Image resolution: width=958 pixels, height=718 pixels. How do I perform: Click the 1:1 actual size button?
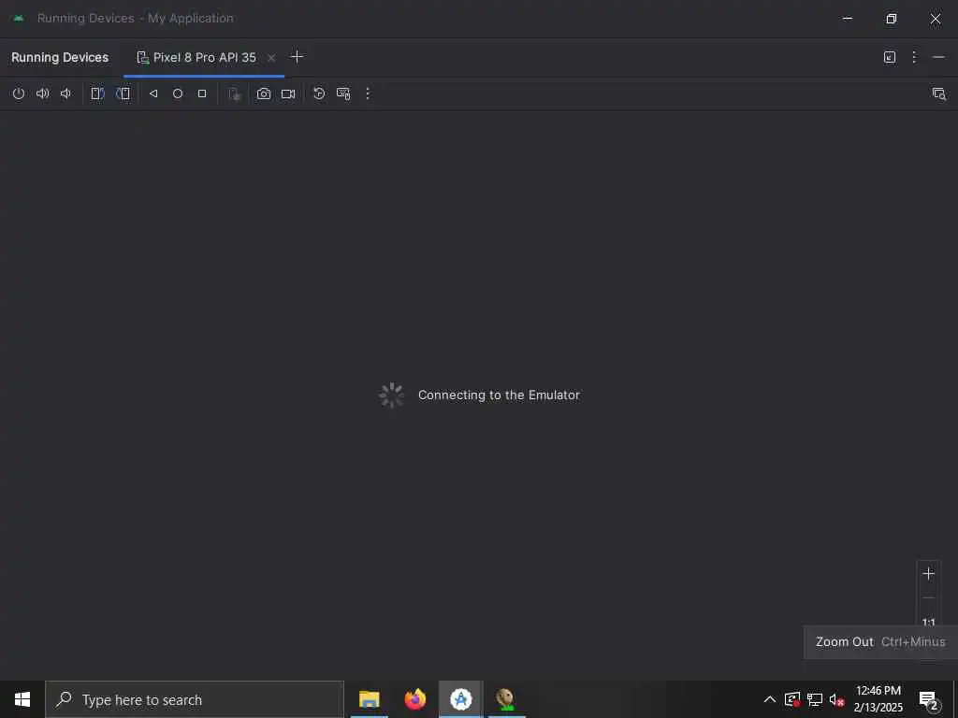click(929, 622)
